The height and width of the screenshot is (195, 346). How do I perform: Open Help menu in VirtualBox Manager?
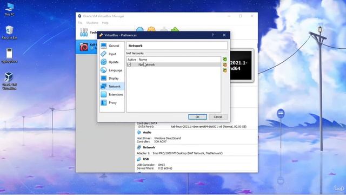coord(105,23)
